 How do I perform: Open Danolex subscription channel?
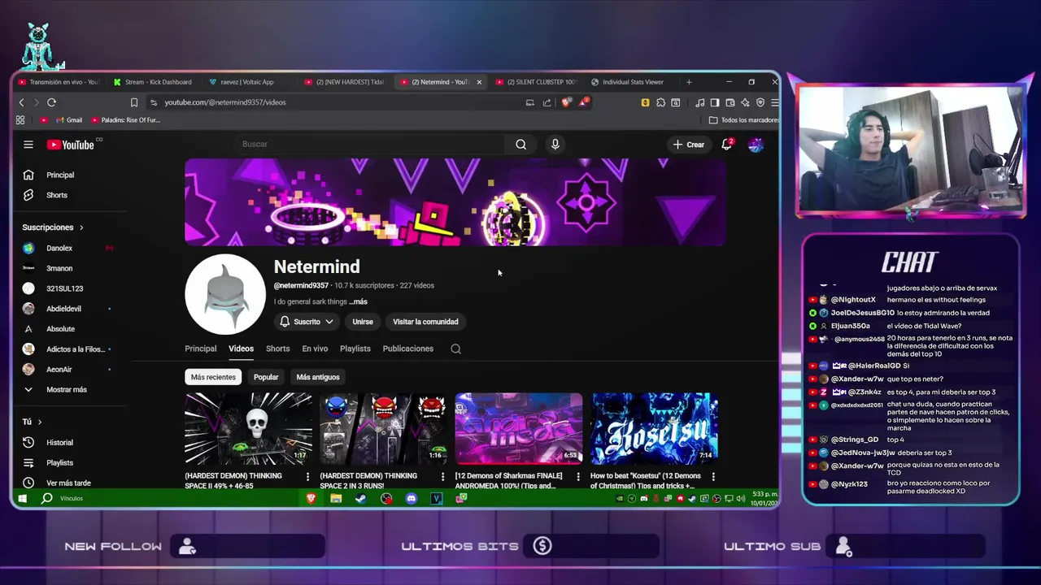point(59,248)
